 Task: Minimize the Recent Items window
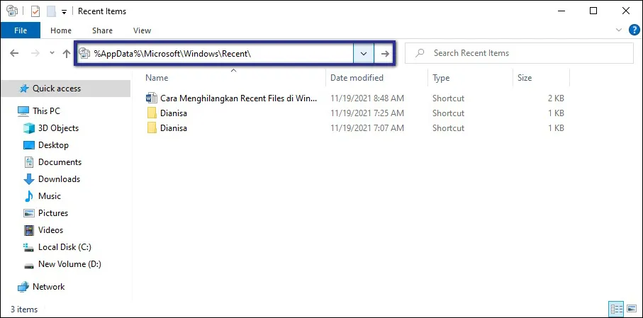click(561, 11)
